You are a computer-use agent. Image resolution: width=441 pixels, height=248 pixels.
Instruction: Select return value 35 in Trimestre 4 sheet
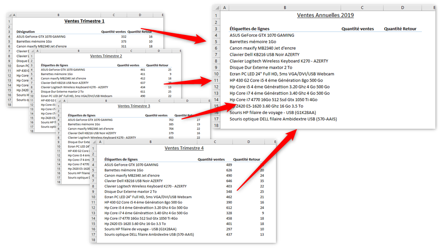pos(262,181)
